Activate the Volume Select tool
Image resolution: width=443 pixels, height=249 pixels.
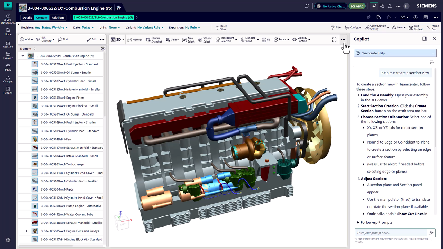point(205,40)
